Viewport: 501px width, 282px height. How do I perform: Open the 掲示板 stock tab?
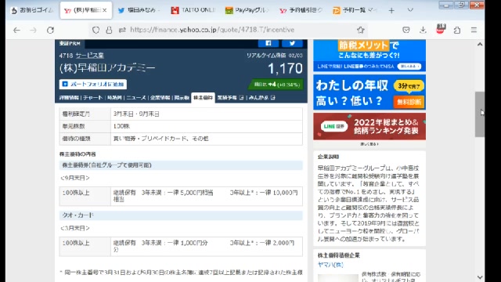182,98
